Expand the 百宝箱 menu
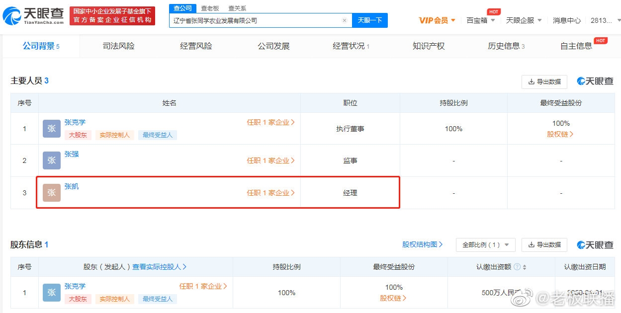The width and height of the screenshot is (621, 313). (x=480, y=20)
